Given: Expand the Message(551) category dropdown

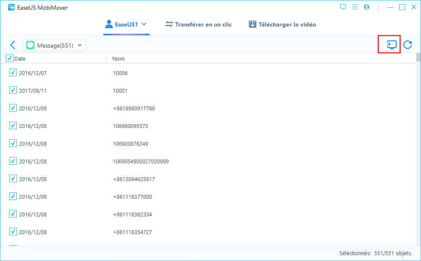Looking at the screenshot, I should click(x=80, y=45).
